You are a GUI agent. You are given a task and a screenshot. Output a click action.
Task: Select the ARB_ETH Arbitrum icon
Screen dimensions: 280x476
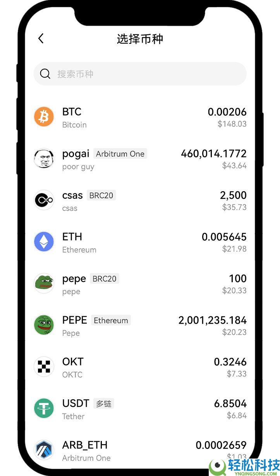point(44,450)
